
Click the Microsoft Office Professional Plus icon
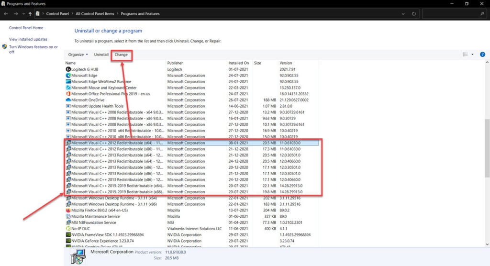tap(68, 94)
